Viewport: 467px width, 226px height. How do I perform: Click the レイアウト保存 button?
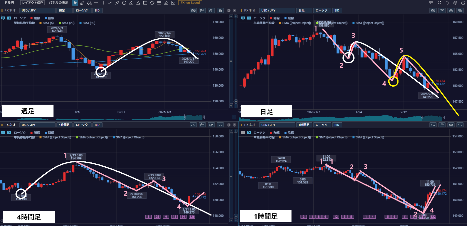pyautogui.click(x=33, y=3)
